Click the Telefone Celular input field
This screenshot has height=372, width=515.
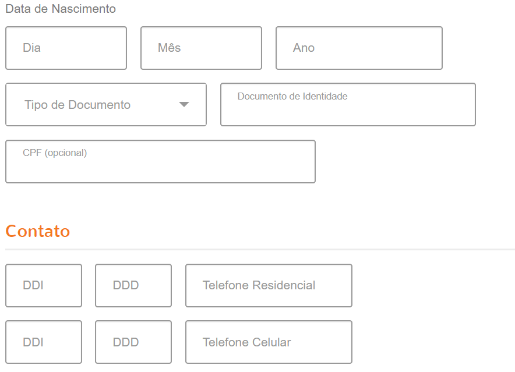tap(269, 342)
